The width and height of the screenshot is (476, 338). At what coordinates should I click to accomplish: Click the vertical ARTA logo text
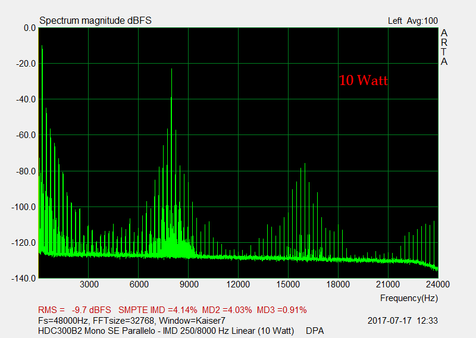coord(444,47)
